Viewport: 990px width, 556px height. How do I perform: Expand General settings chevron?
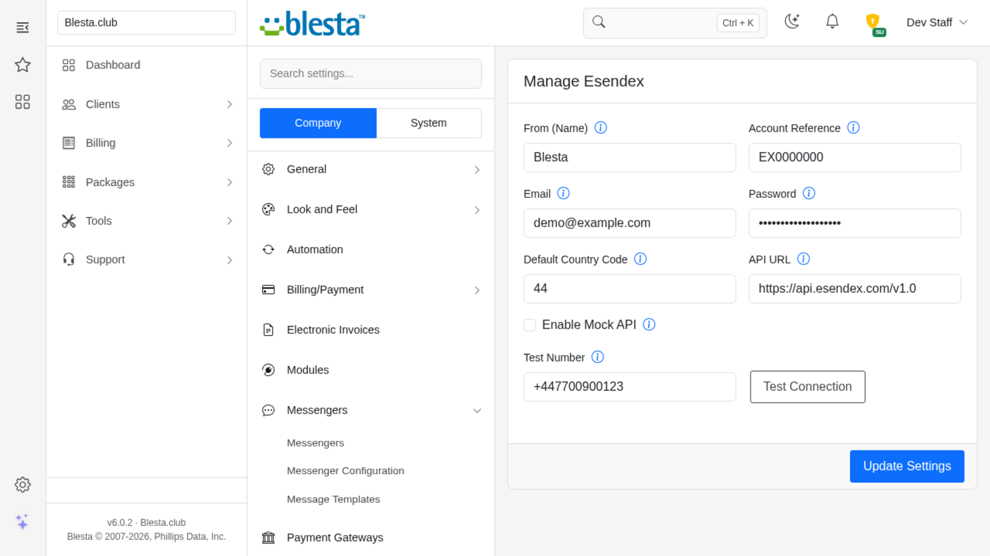point(477,170)
